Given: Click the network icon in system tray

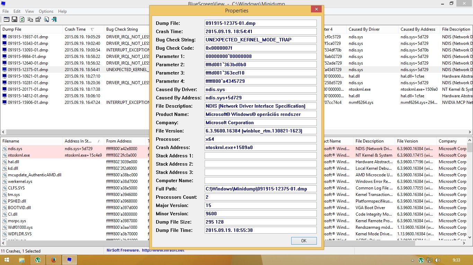Looking at the screenshot, I should (x=429, y=260).
